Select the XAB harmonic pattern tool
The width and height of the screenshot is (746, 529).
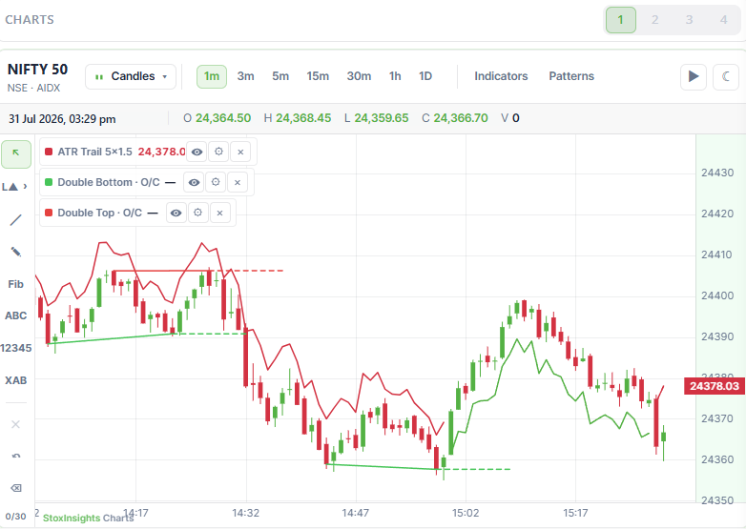(x=15, y=380)
